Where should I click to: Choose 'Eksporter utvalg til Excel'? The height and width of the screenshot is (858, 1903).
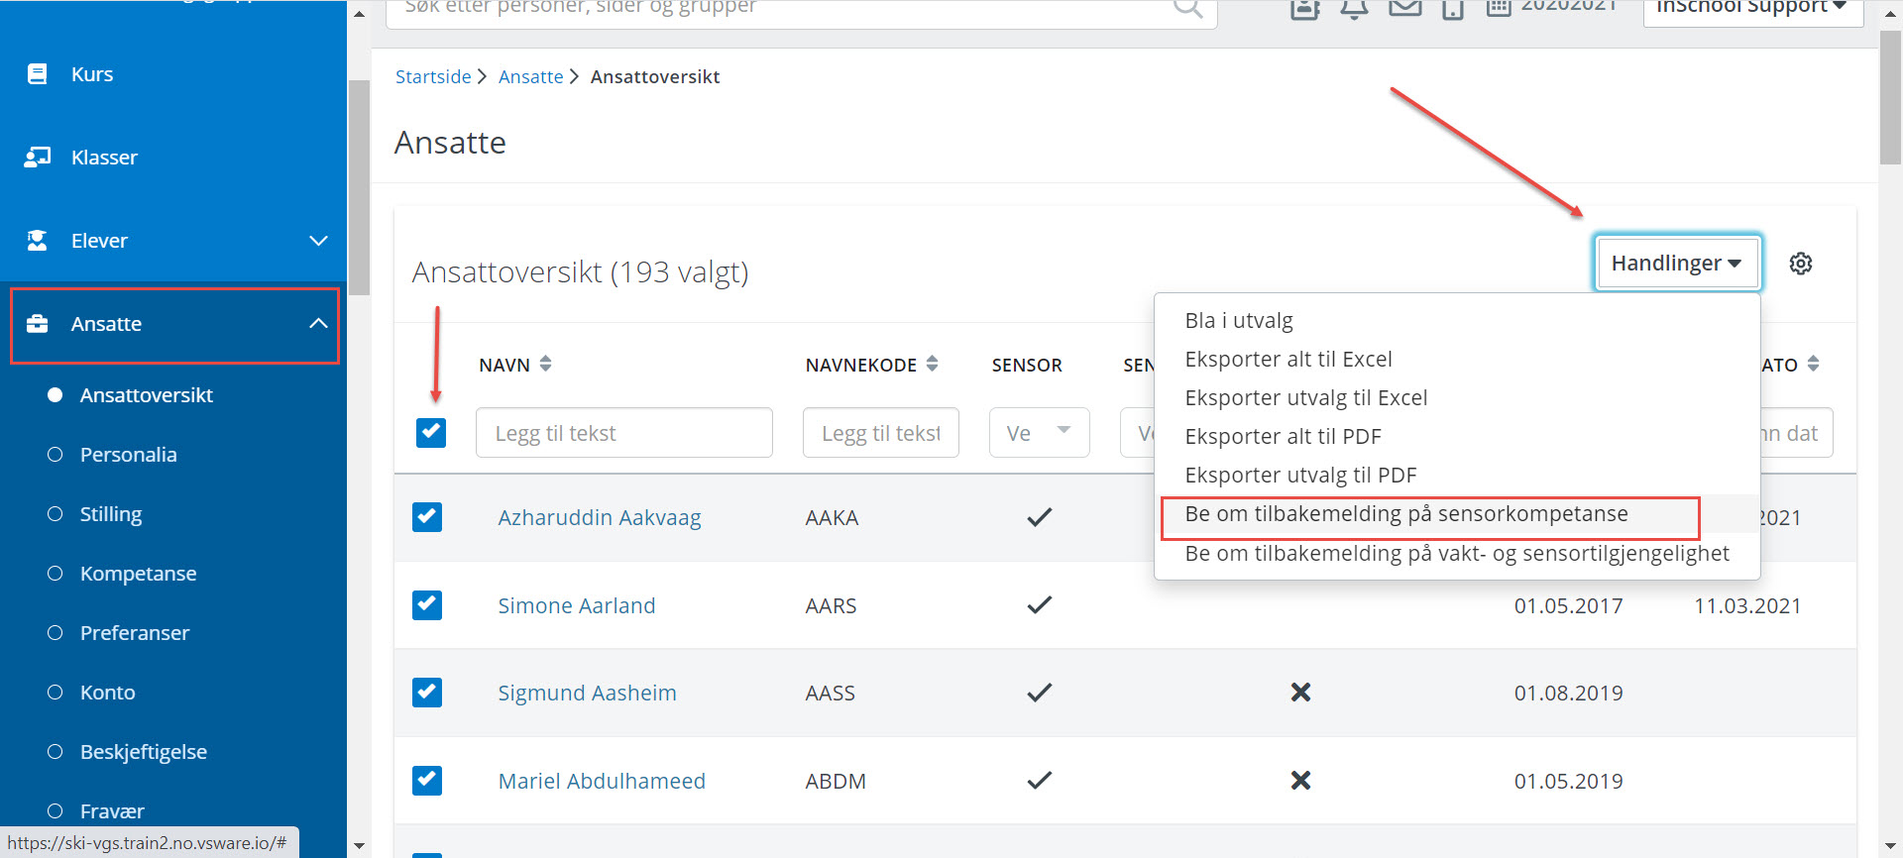pyautogui.click(x=1306, y=397)
